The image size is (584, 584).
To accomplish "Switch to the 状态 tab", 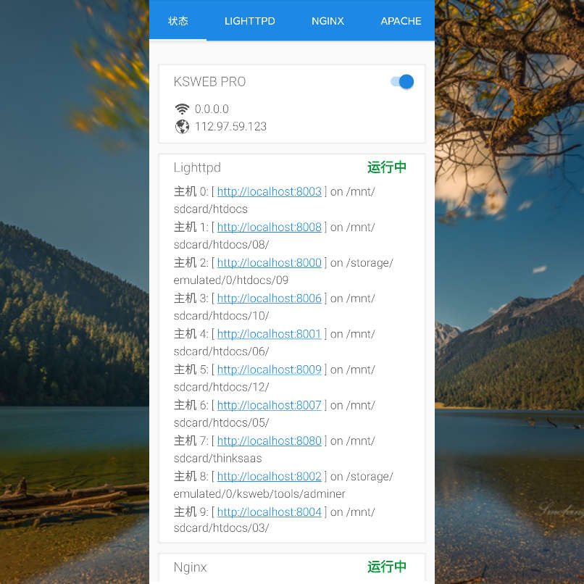I will (x=178, y=21).
